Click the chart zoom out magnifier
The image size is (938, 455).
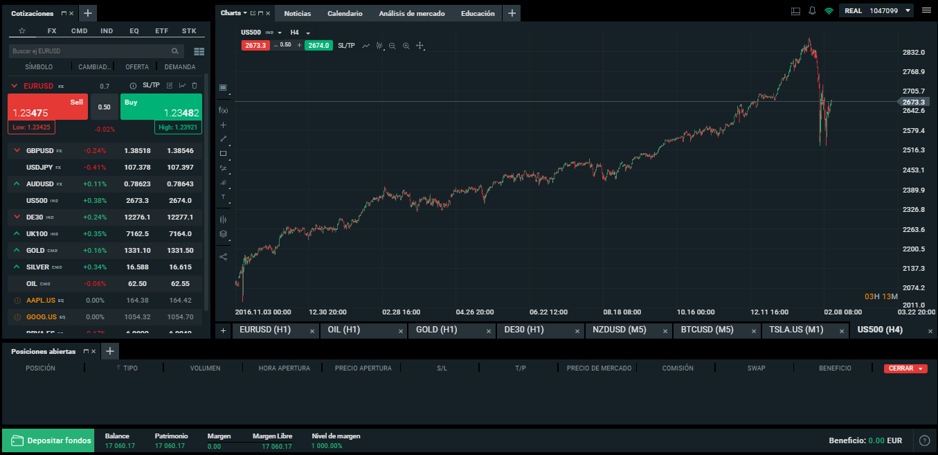(x=393, y=46)
